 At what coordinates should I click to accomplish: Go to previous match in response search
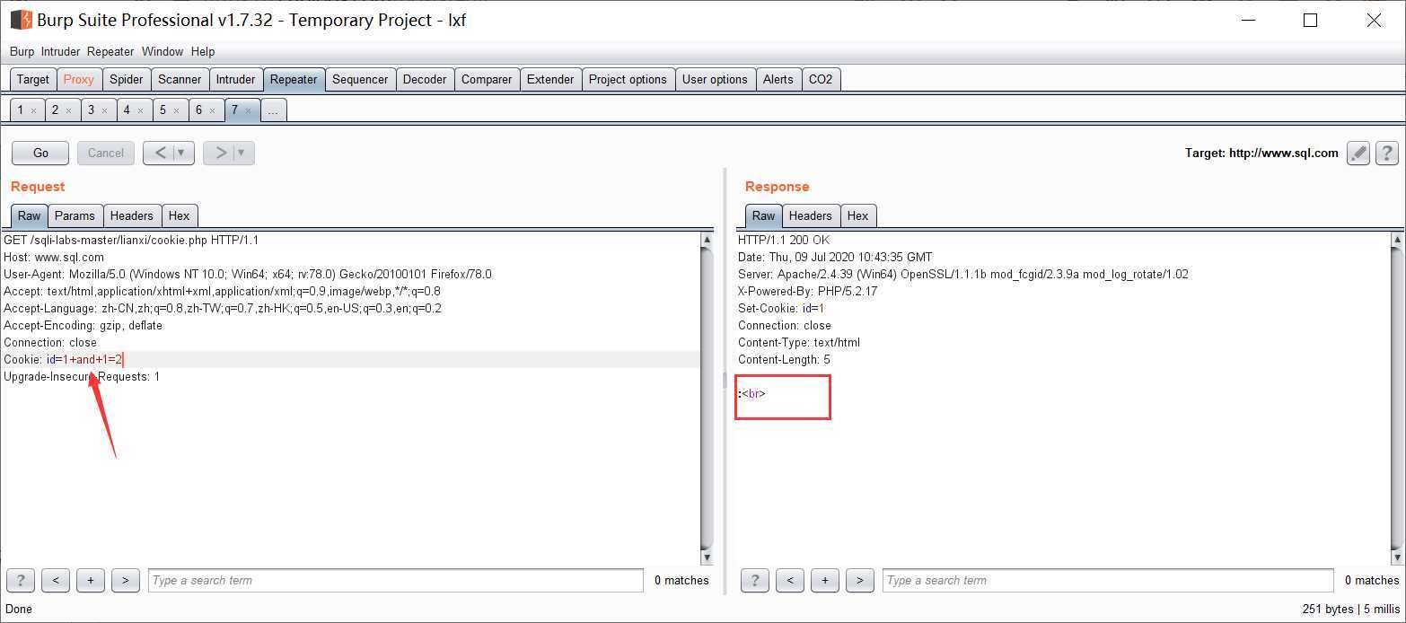[x=790, y=580]
